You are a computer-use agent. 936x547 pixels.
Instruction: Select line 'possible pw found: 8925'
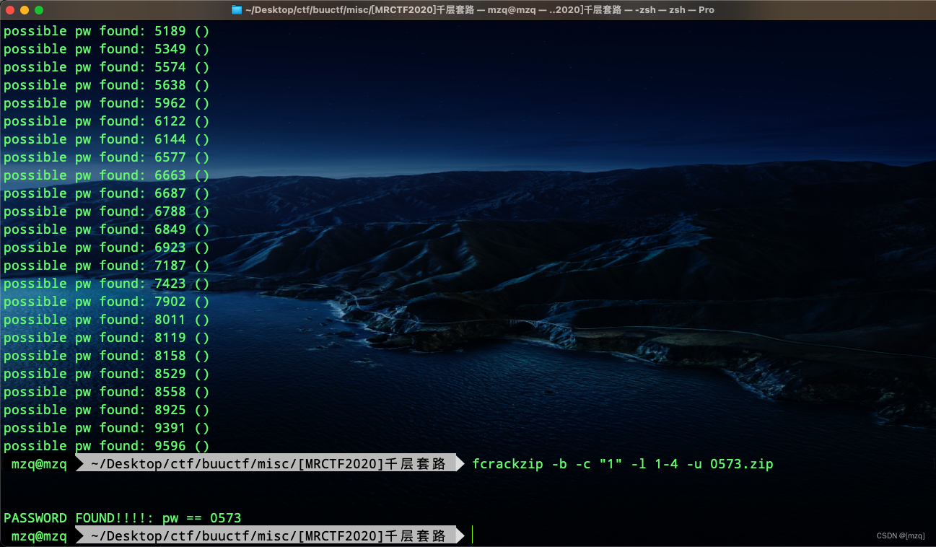pos(107,410)
